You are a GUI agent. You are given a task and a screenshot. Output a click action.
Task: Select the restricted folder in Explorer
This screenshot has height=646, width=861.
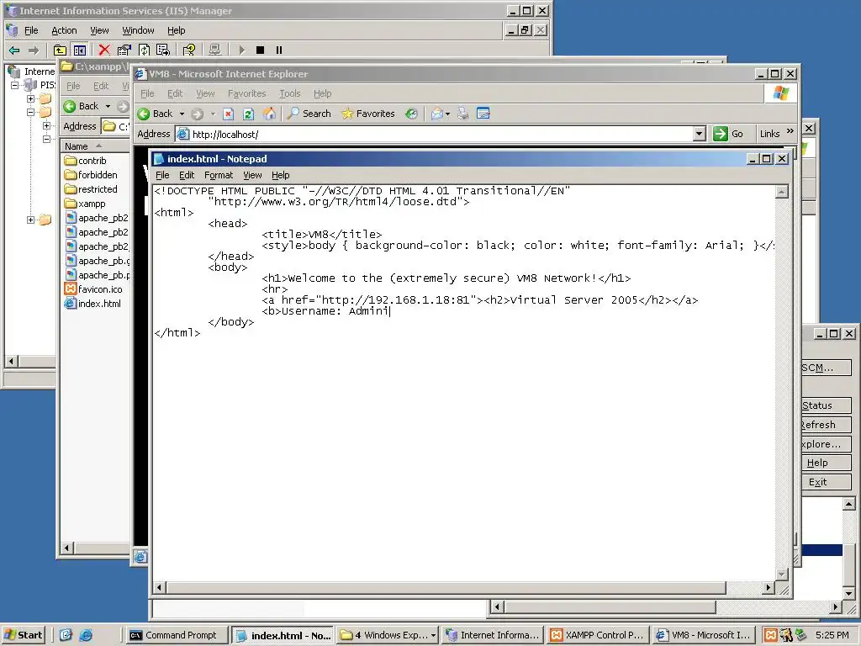coord(91,189)
